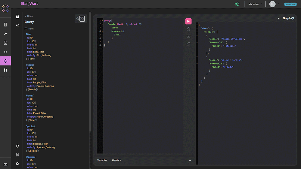Open the Planet field in docs
Viewport: 301px width, 169px height.
(x=29, y=95)
